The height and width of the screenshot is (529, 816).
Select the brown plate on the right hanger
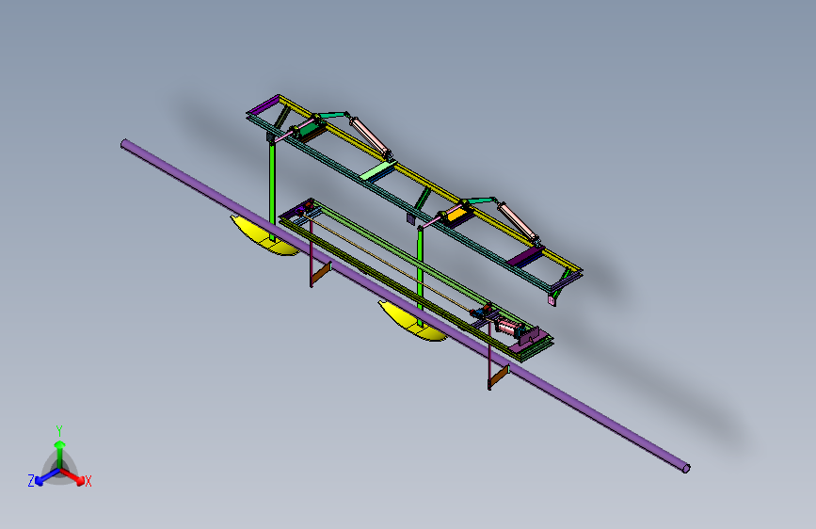point(499,377)
